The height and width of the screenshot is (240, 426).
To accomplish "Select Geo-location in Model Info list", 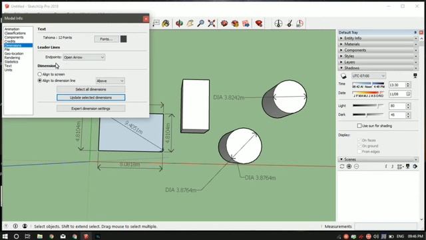I will click(14, 53).
